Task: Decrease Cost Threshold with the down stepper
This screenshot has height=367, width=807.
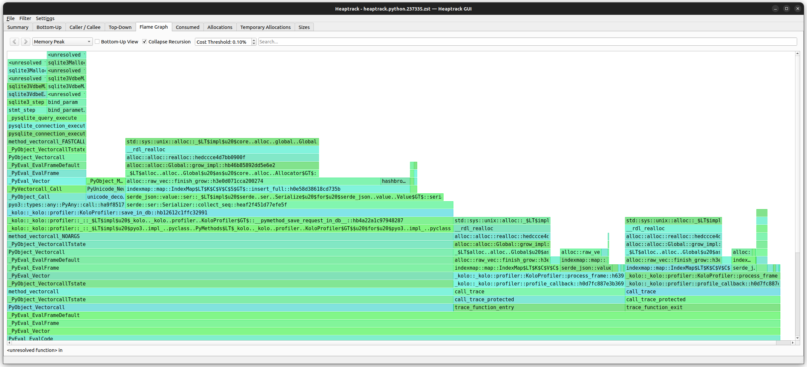Action: (254, 44)
